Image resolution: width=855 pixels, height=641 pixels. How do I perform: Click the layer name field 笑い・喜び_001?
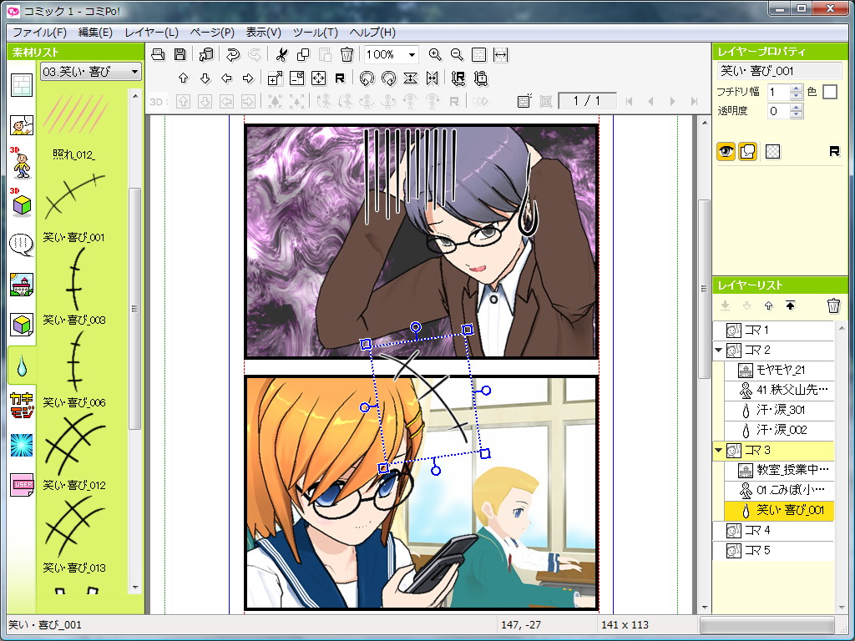[780, 71]
